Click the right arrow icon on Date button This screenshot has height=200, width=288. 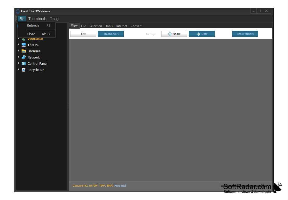[x=198, y=34]
